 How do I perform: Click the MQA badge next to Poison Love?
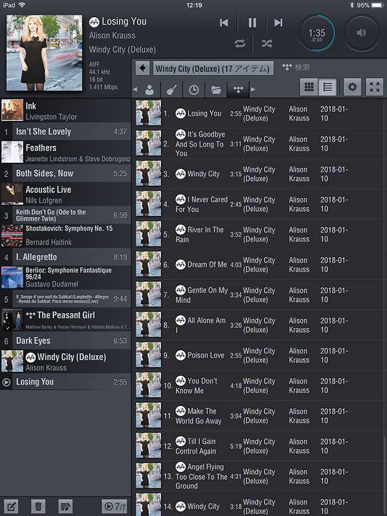[x=180, y=355]
